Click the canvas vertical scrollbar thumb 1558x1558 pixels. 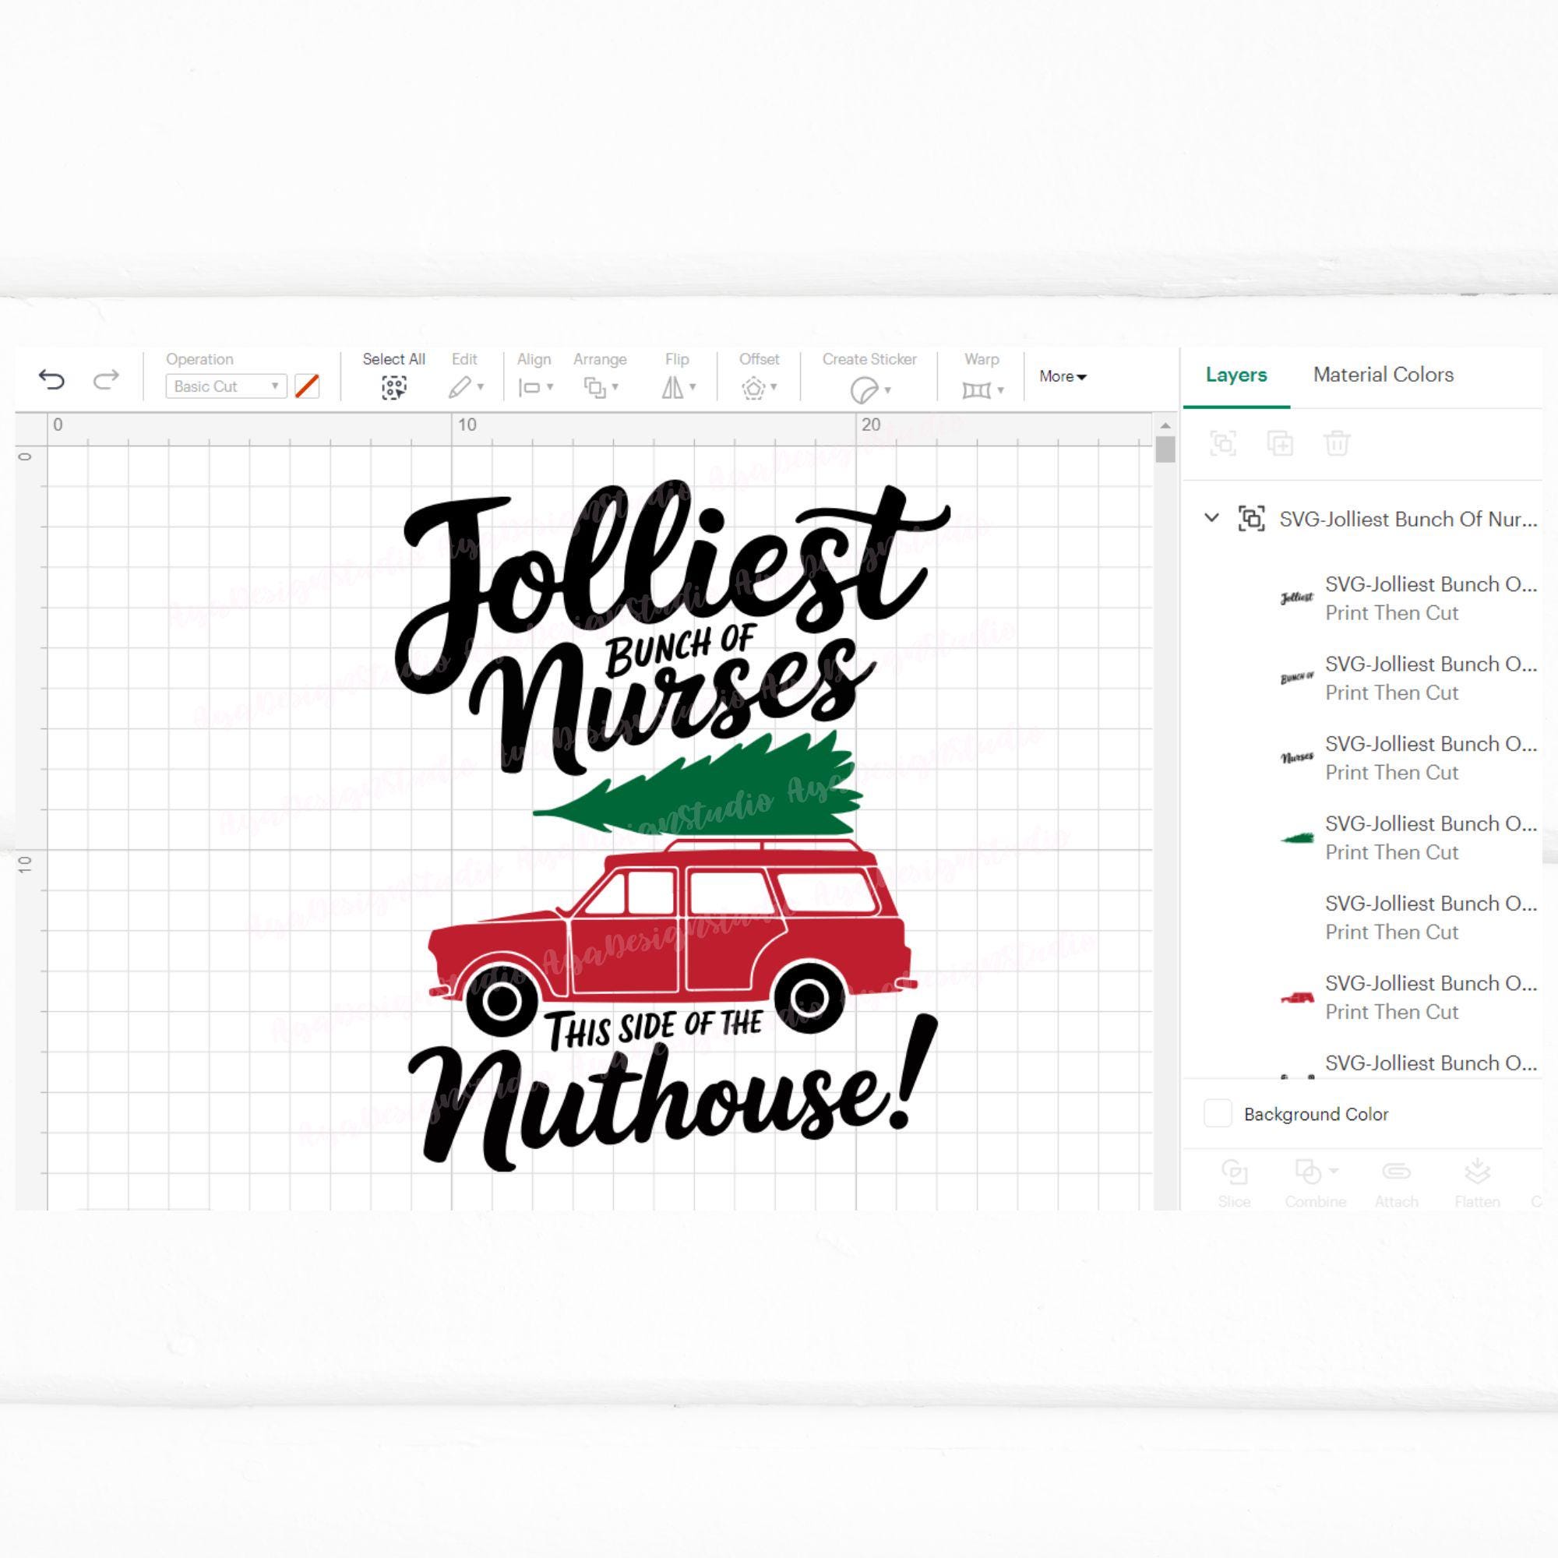click(1165, 449)
